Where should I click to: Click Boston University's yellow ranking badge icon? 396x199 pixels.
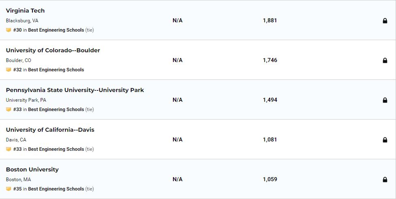point(9,189)
